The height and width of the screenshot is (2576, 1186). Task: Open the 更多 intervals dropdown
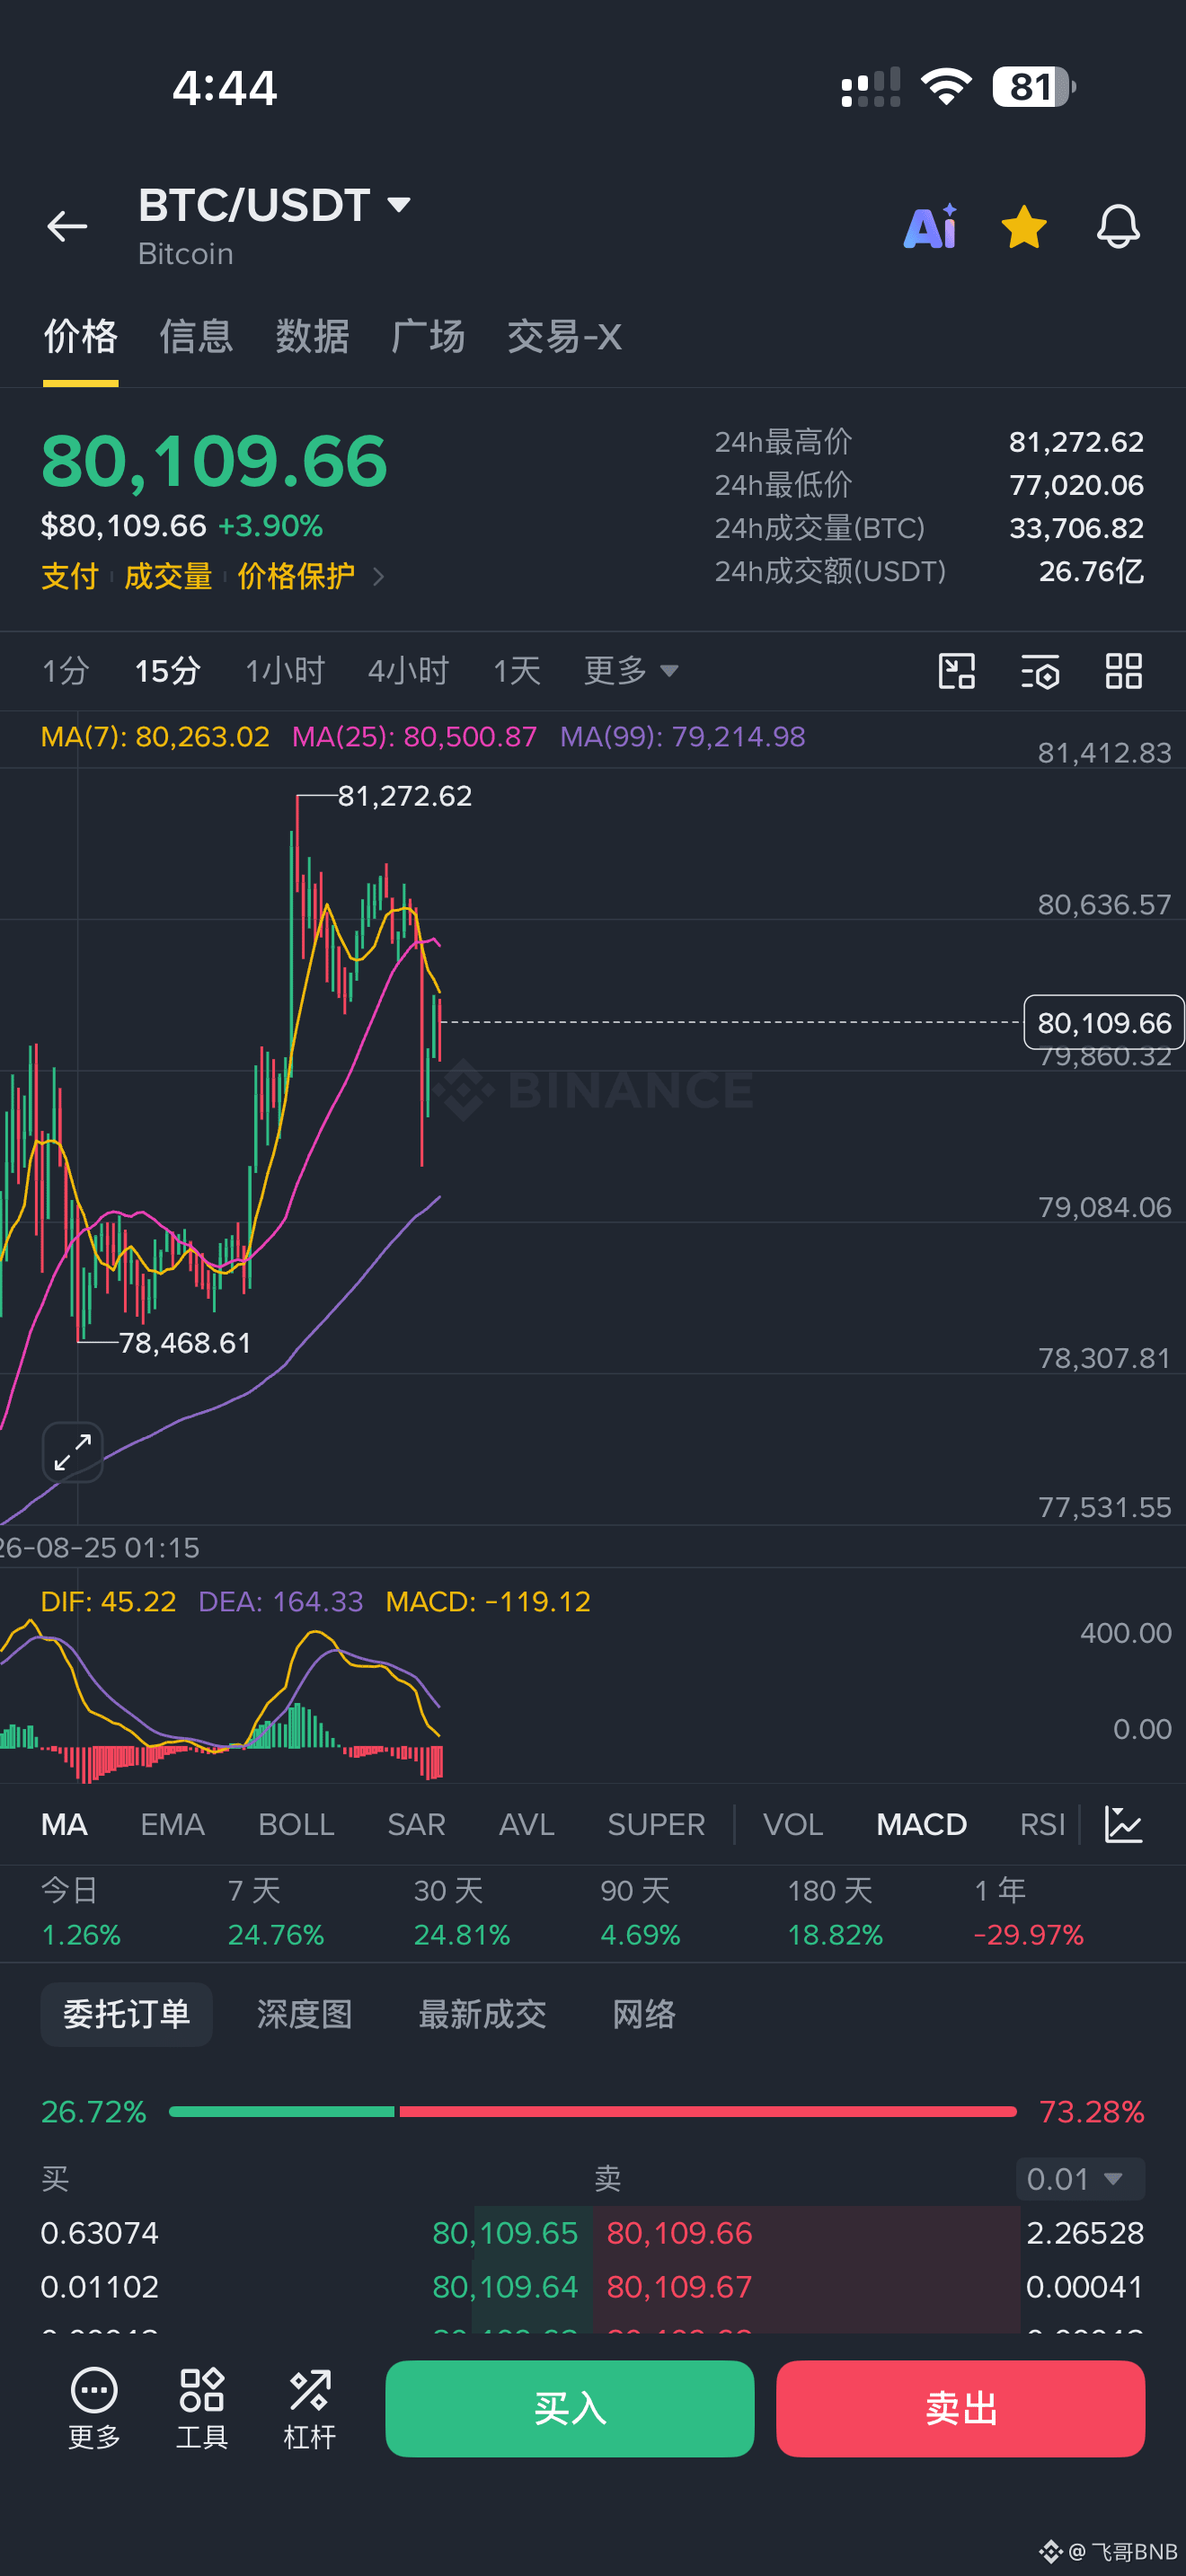[x=632, y=670]
